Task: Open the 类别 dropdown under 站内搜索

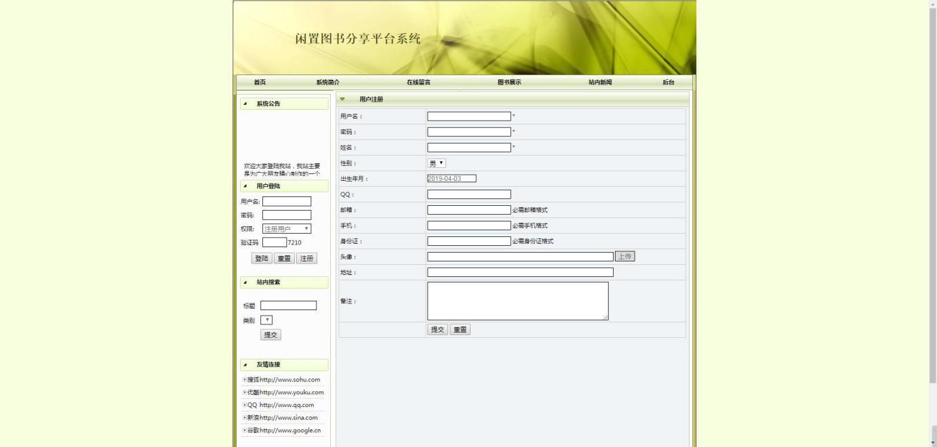Action: click(x=266, y=319)
